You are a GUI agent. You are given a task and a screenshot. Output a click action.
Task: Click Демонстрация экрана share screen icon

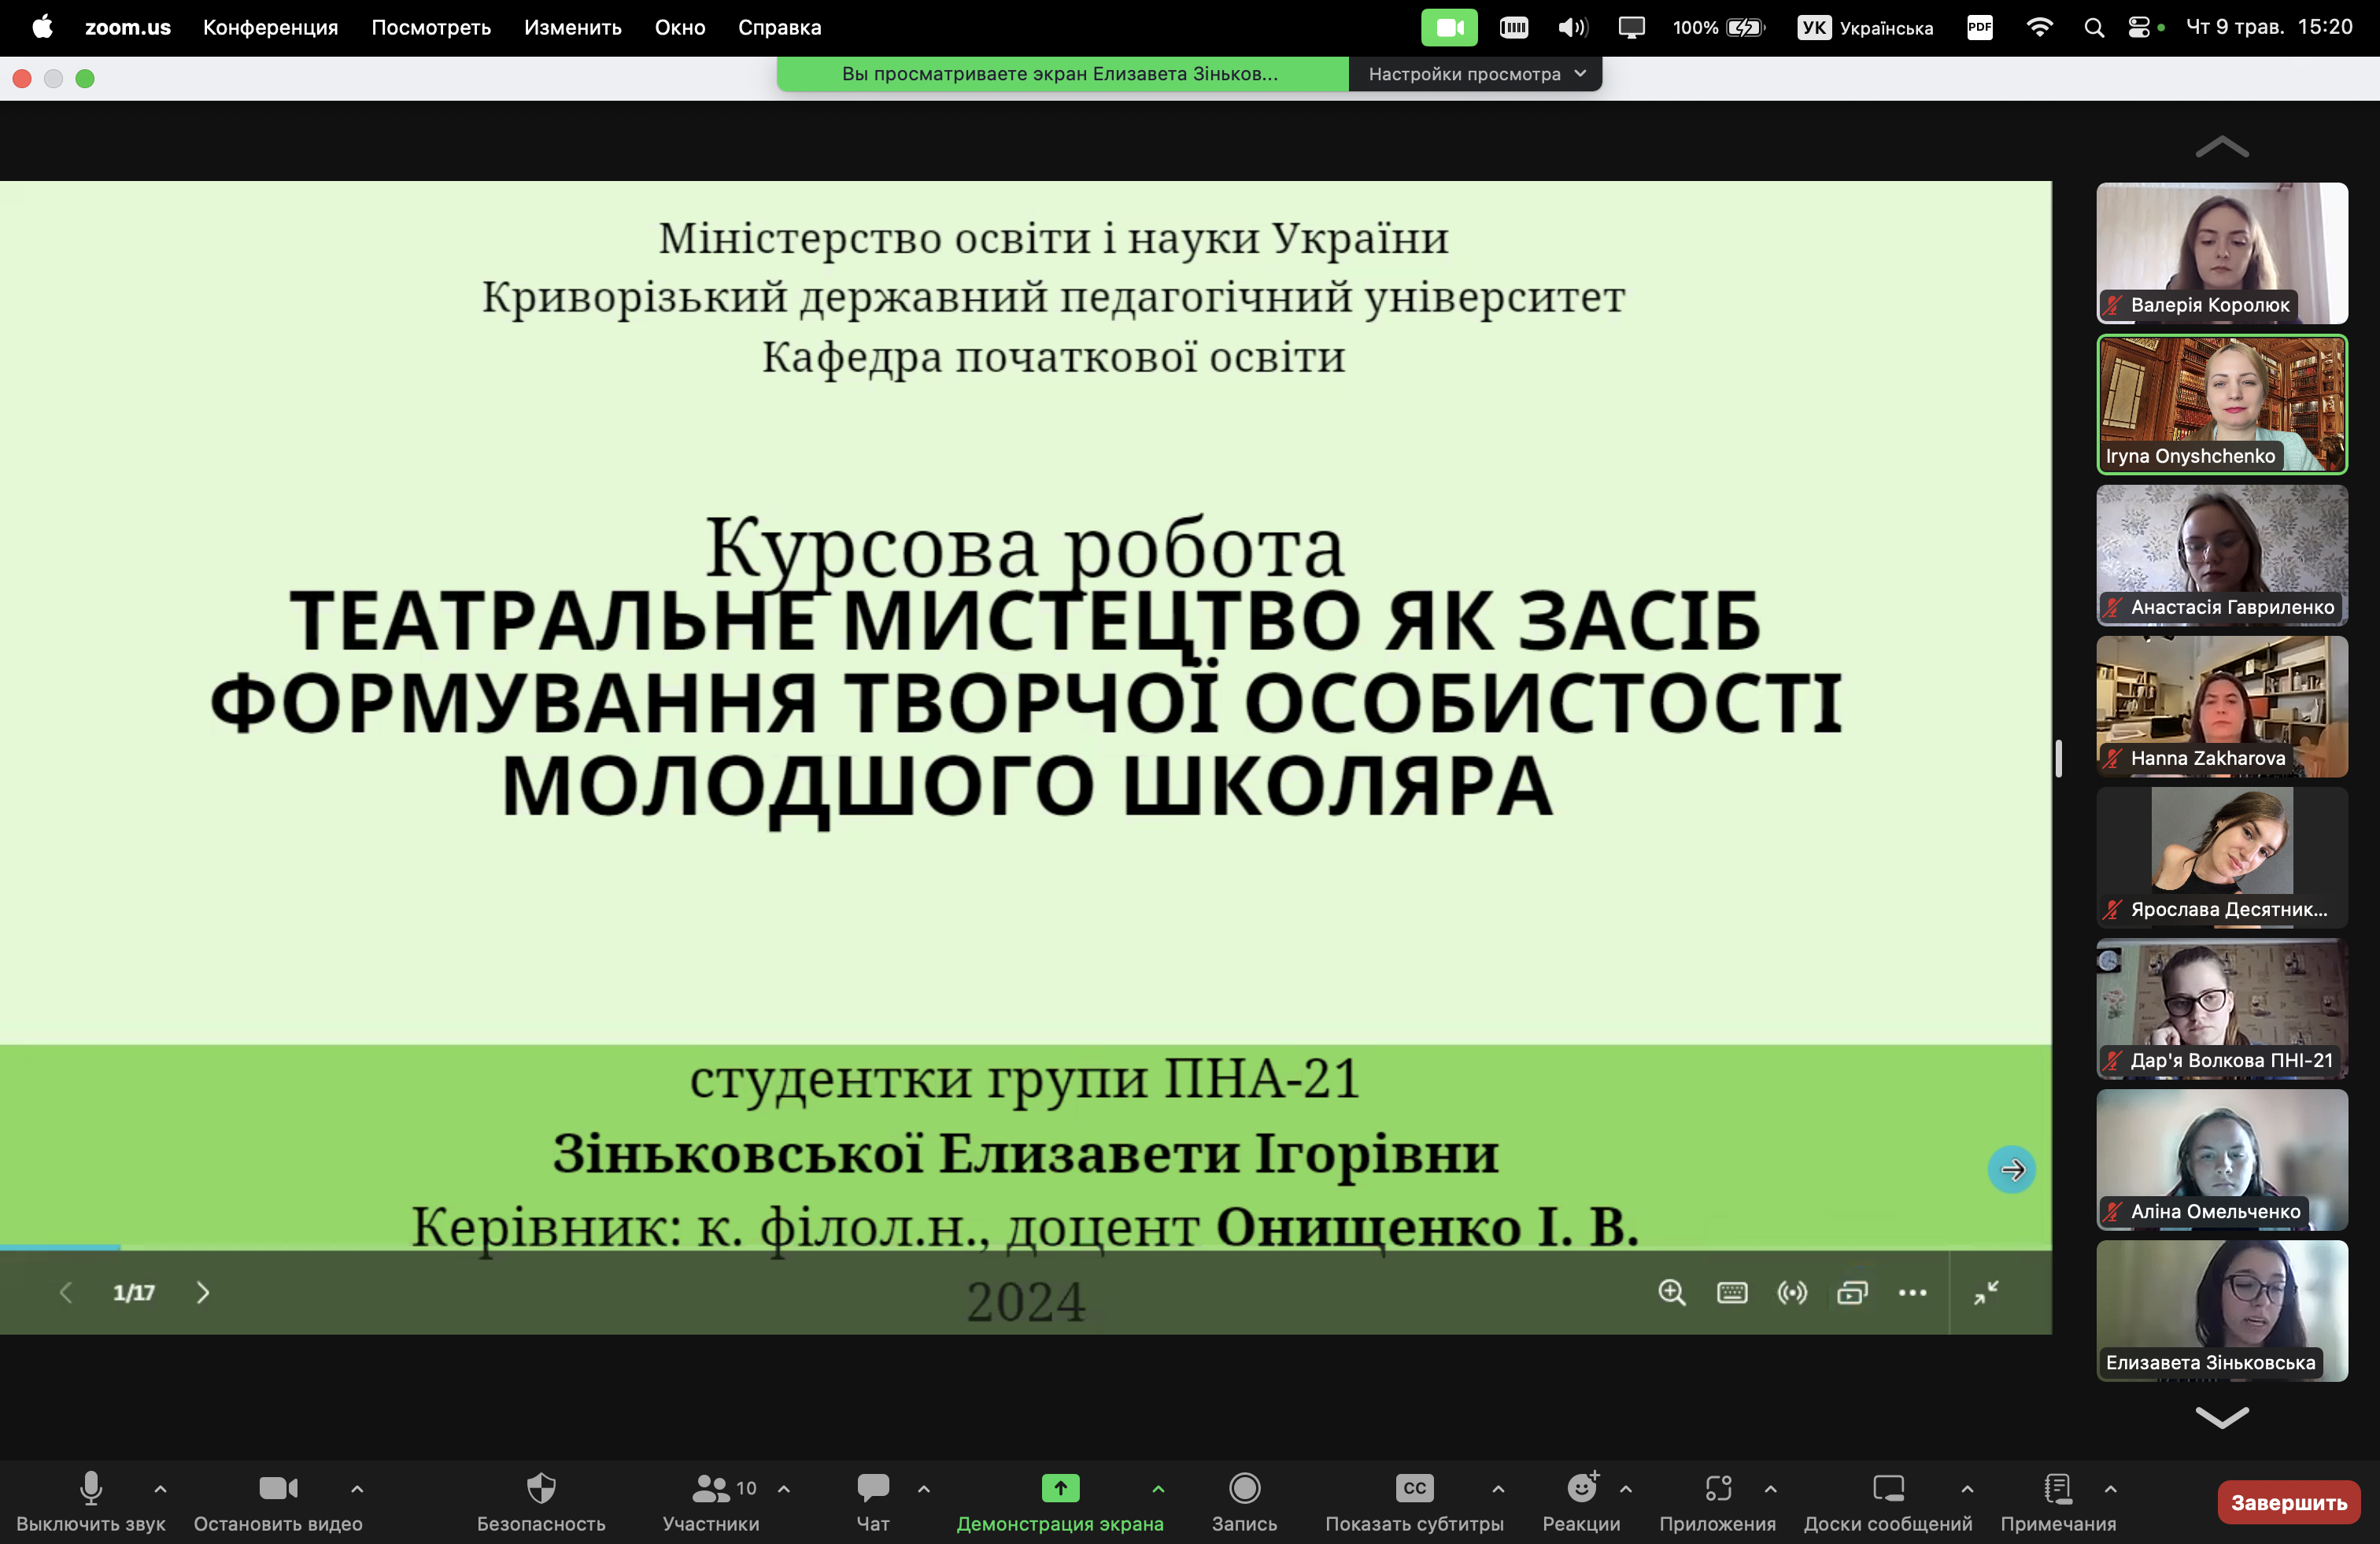tap(1060, 1488)
